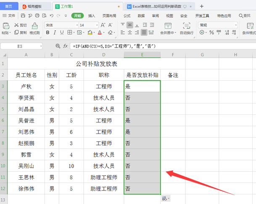
Task: Increase indent icon
Action: point(152,25)
